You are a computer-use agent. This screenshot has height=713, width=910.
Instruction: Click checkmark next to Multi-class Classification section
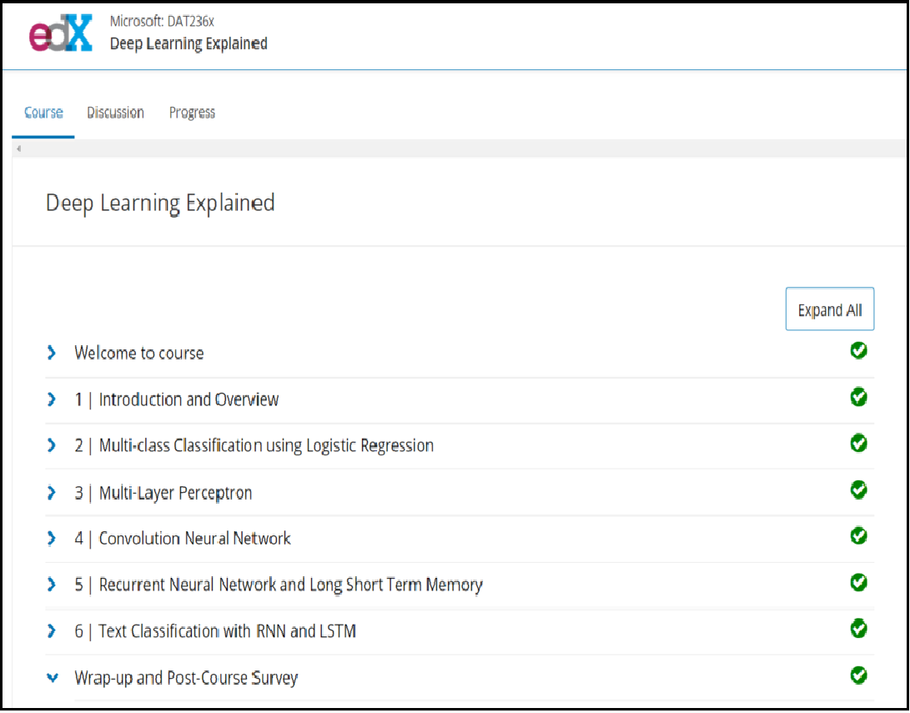858,444
